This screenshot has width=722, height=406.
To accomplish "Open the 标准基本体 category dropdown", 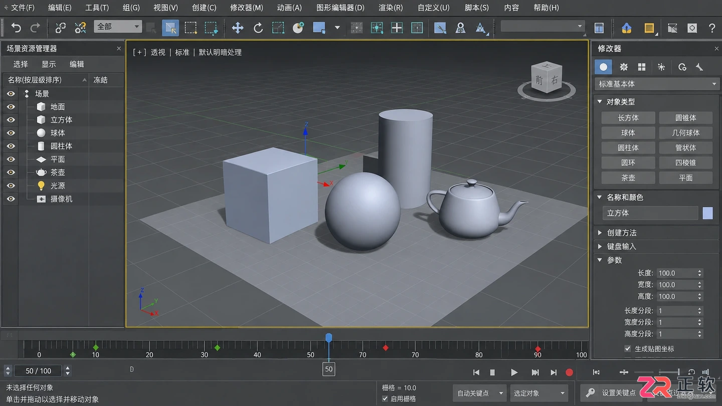I will point(657,84).
